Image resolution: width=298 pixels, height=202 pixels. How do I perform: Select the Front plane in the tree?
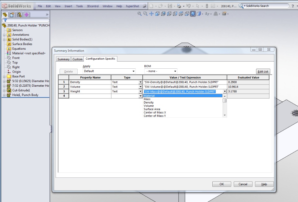tap(16, 58)
